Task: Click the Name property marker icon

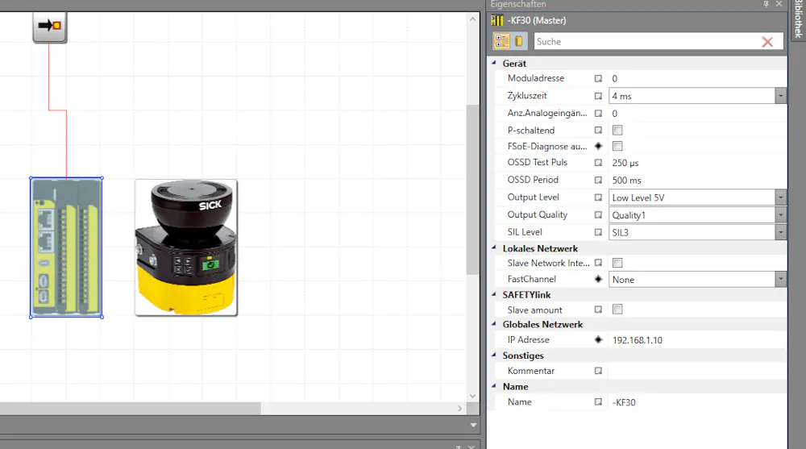Action: (598, 401)
